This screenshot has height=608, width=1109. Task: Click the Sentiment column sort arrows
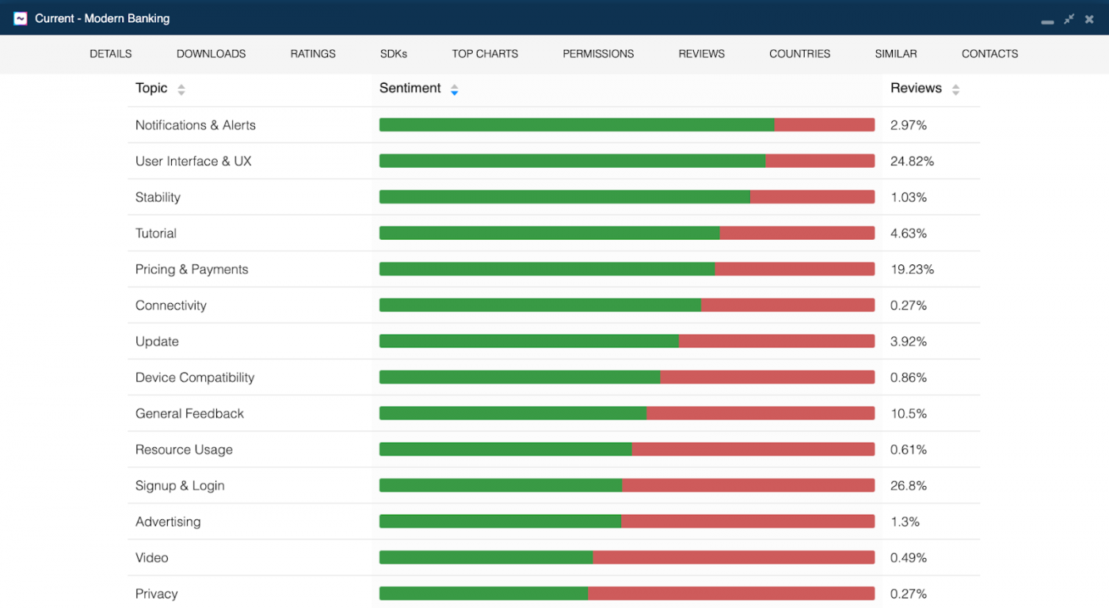click(x=454, y=89)
